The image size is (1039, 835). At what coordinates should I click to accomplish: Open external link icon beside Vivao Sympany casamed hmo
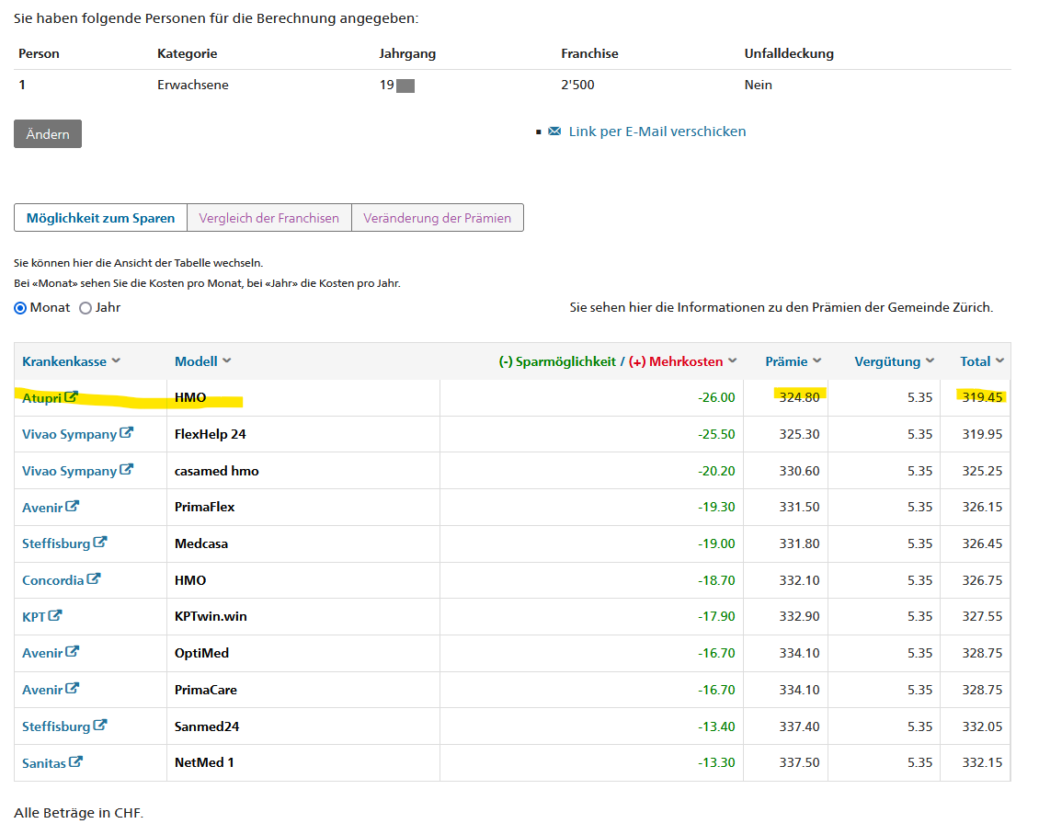[x=126, y=470]
